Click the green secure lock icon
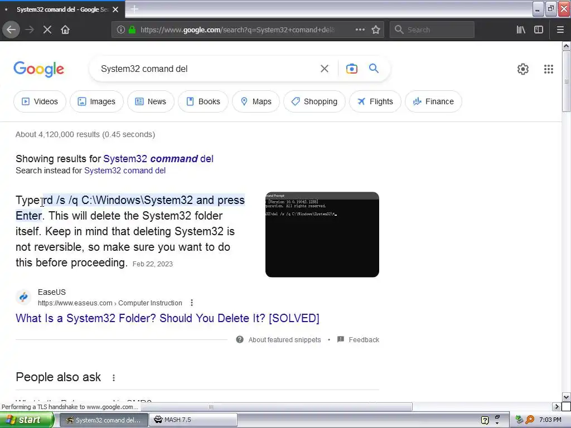This screenshot has width=571, height=428. click(x=132, y=30)
